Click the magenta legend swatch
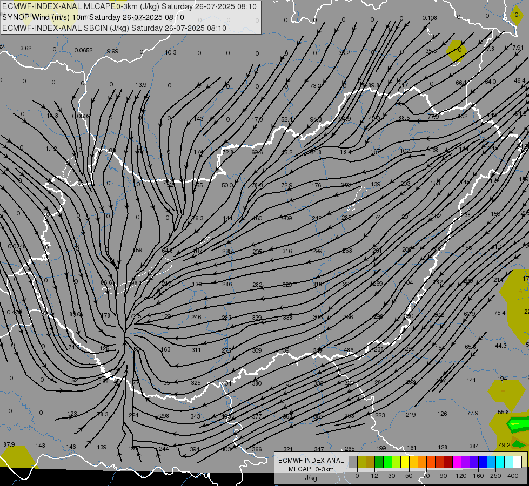Image resolution: width=529 pixels, height=486 pixels. [x=457, y=462]
